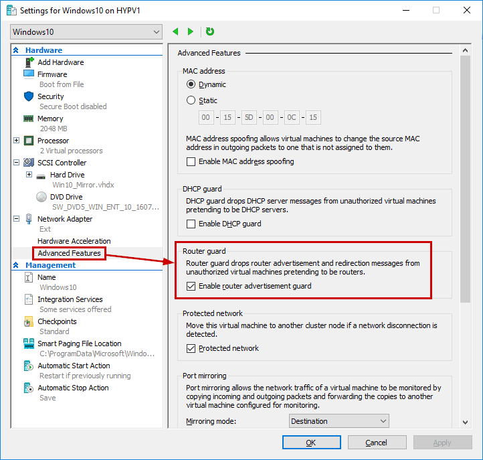Uncheck Enable router advertisement guard

[x=191, y=286]
